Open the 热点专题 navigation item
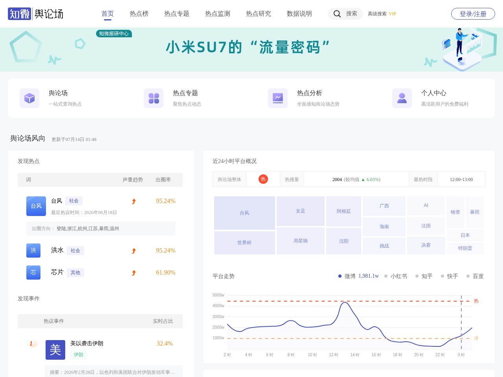The width and height of the screenshot is (503, 377). (x=177, y=14)
